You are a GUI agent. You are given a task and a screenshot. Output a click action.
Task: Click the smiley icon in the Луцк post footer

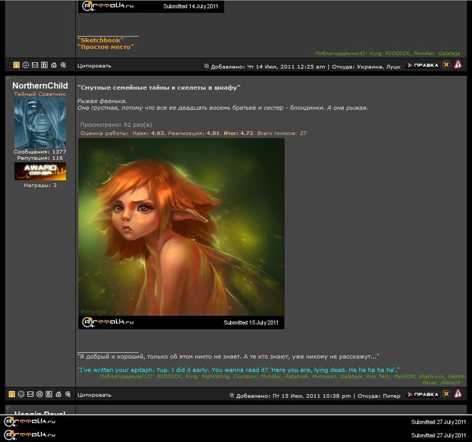click(26, 65)
